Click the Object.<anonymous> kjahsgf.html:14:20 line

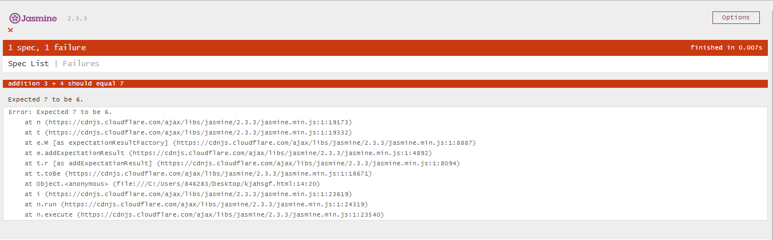(172, 184)
